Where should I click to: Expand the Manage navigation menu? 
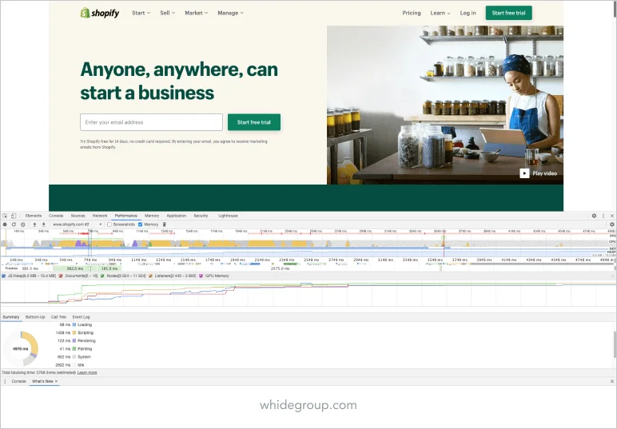[230, 13]
